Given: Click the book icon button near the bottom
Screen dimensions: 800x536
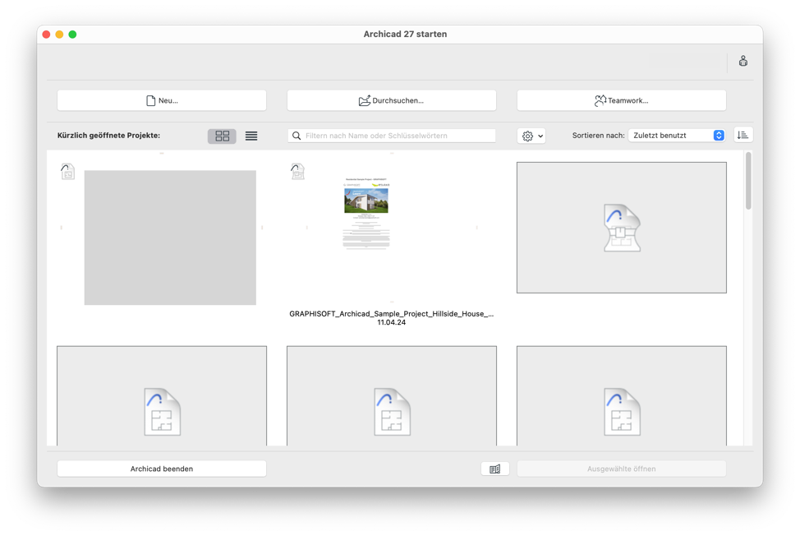Looking at the screenshot, I should 495,469.
